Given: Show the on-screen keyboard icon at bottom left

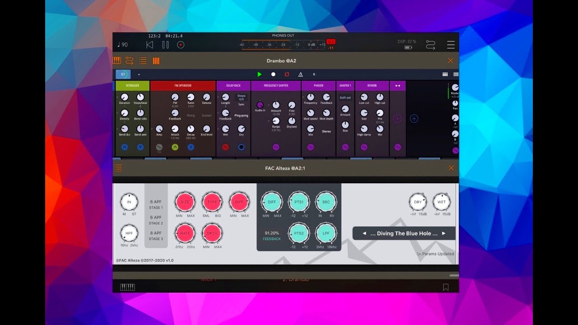Looking at the screenshot, I should (127, 287).
